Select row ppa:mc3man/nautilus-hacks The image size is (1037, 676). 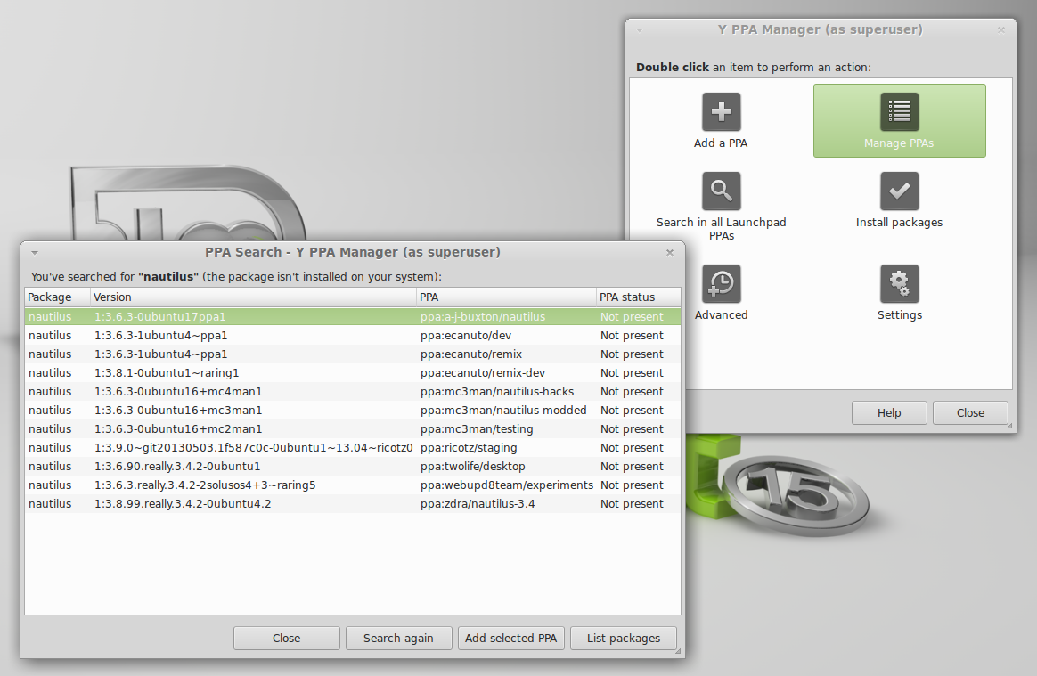pos(353,392)
